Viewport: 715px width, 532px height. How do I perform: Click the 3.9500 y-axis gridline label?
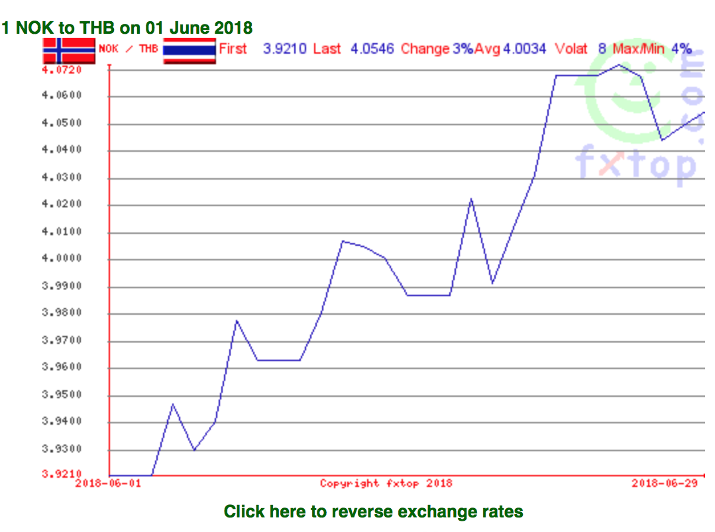(x=62, y=395)
